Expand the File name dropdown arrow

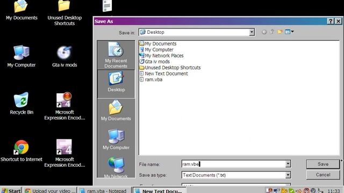tap(288, 164)
